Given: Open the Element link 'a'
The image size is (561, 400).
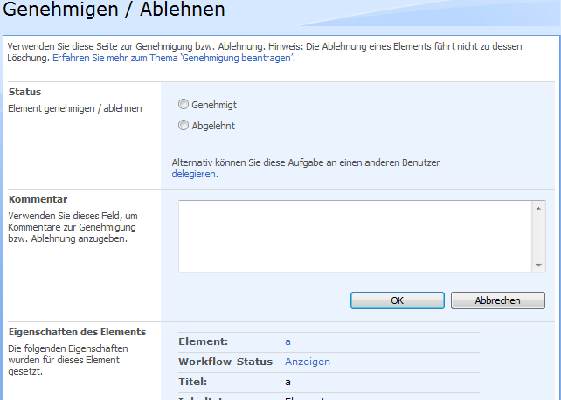Looking at the screenshot, I should tap(288, 341).
